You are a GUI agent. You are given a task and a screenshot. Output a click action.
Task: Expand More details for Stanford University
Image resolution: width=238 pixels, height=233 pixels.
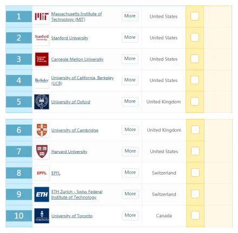[130, 38]
